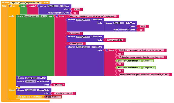
Task: Open the SensorDeLocalização1 dropdown next to Latitude
Action: point(129,61)
